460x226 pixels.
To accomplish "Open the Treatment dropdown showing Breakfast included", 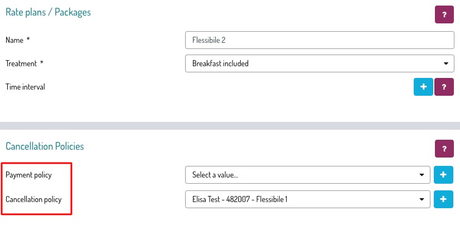I will click(x=320, y=63).
